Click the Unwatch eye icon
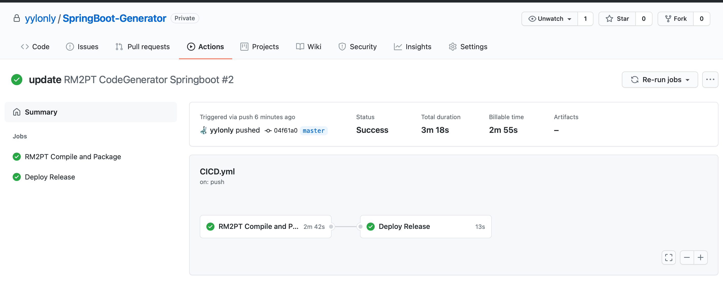Image resolution: width=723 pixels, height=292 pixels. tap(532, 19)
